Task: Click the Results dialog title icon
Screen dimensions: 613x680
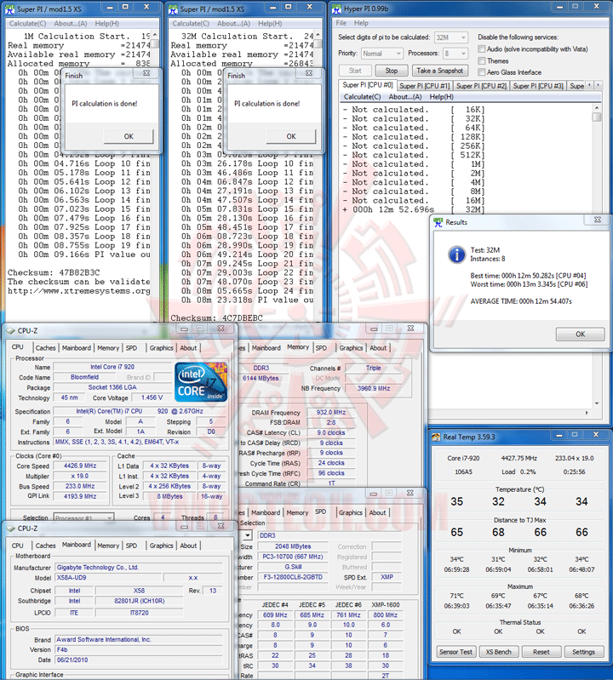Action: [x=438, y=222]
